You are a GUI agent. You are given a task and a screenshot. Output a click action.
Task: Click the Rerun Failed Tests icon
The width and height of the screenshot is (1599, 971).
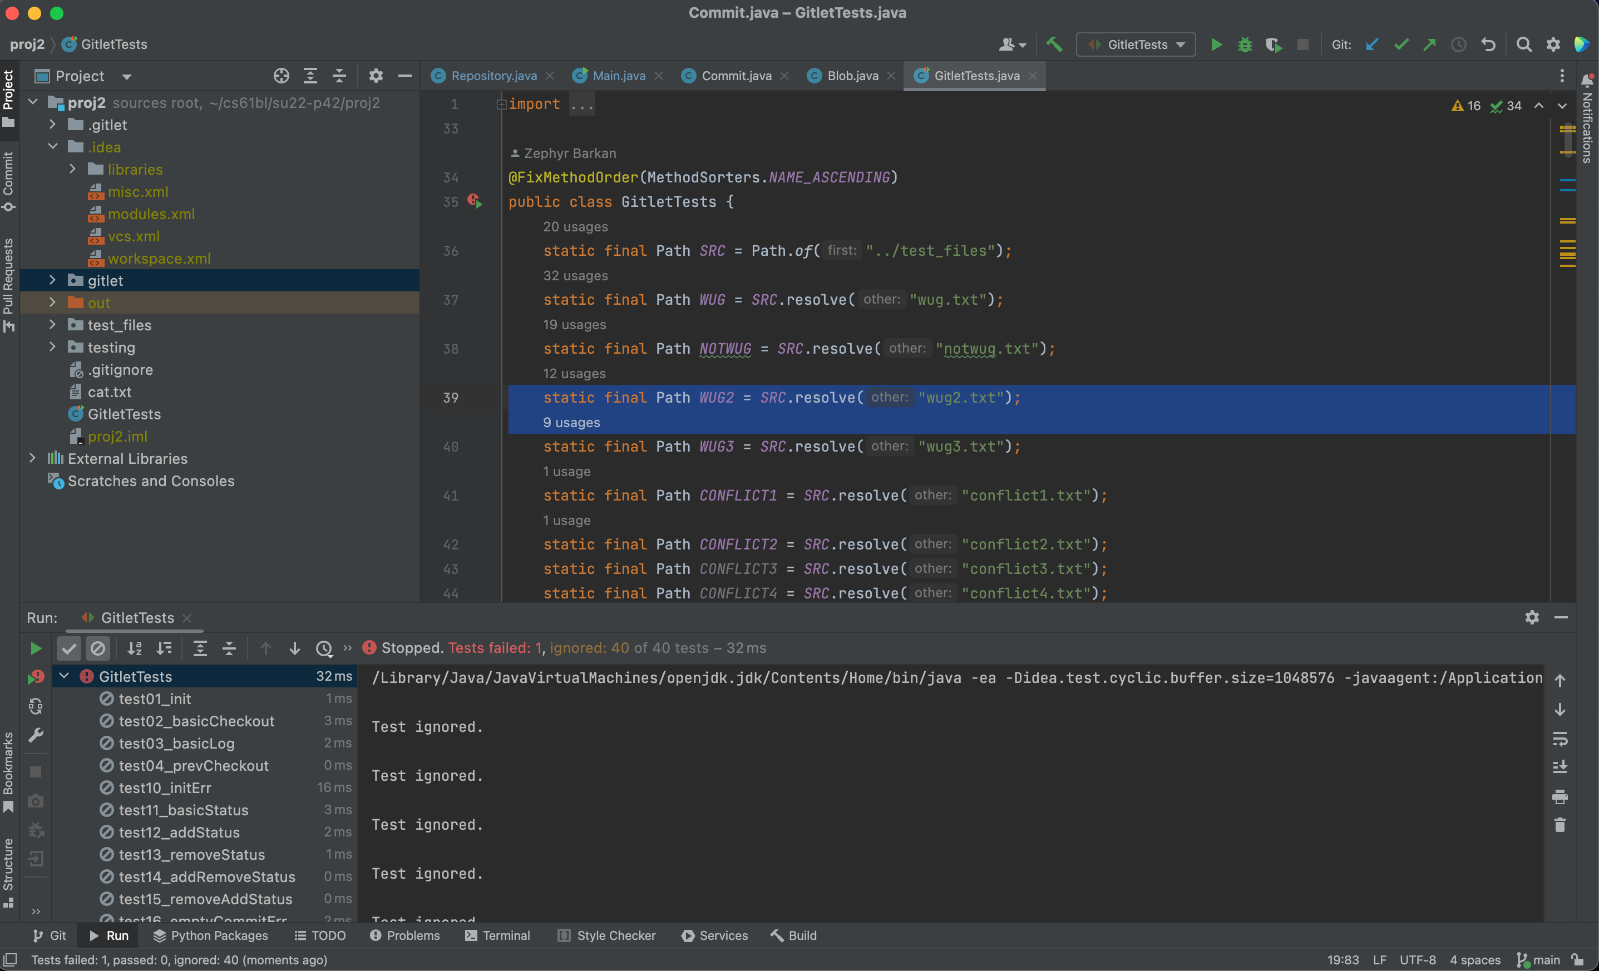36,677
